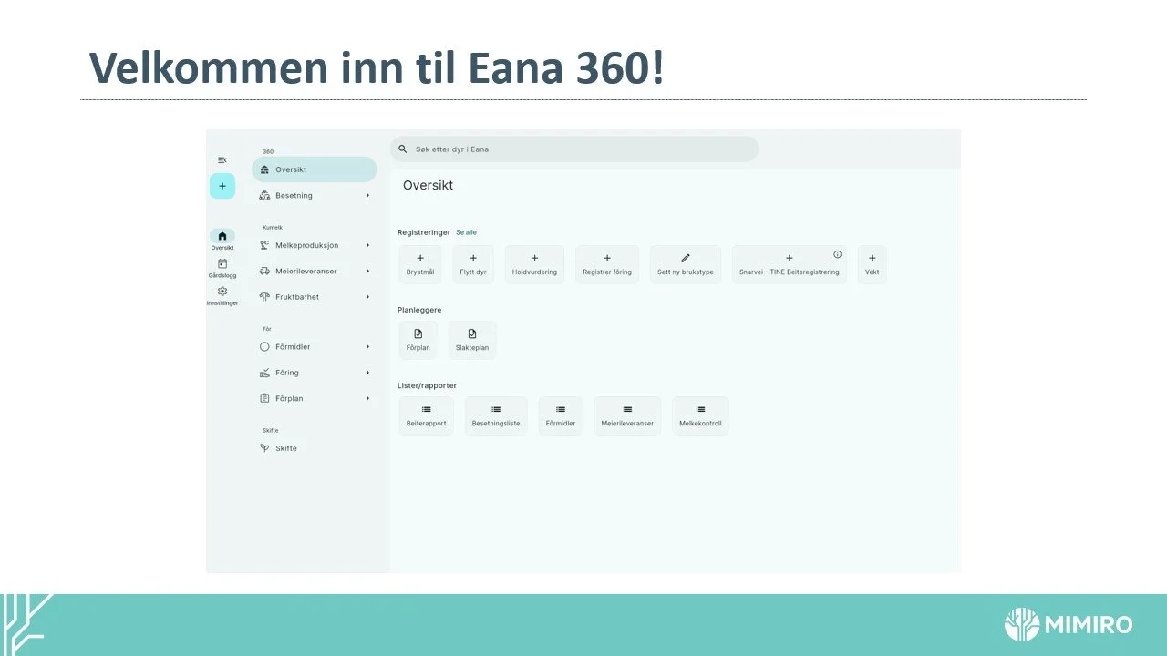Click the Holdvurdering registration button

[x=534, y=264]
